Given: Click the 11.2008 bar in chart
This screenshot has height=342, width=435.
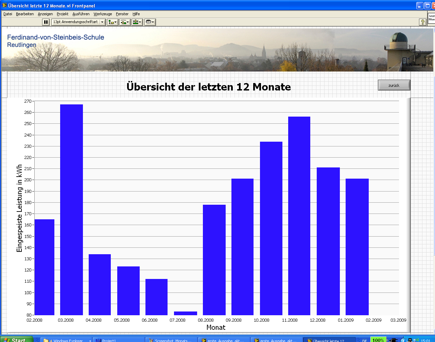Looking at the screenshot, I should 299,216.
